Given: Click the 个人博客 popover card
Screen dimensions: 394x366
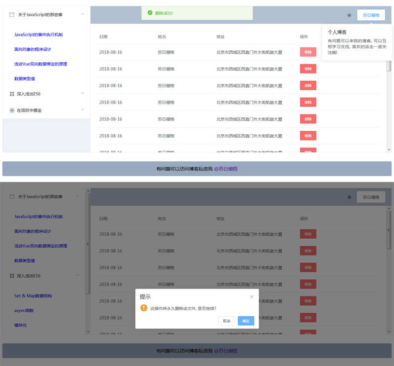Looking at the screenshot, I should click(353, 42).
